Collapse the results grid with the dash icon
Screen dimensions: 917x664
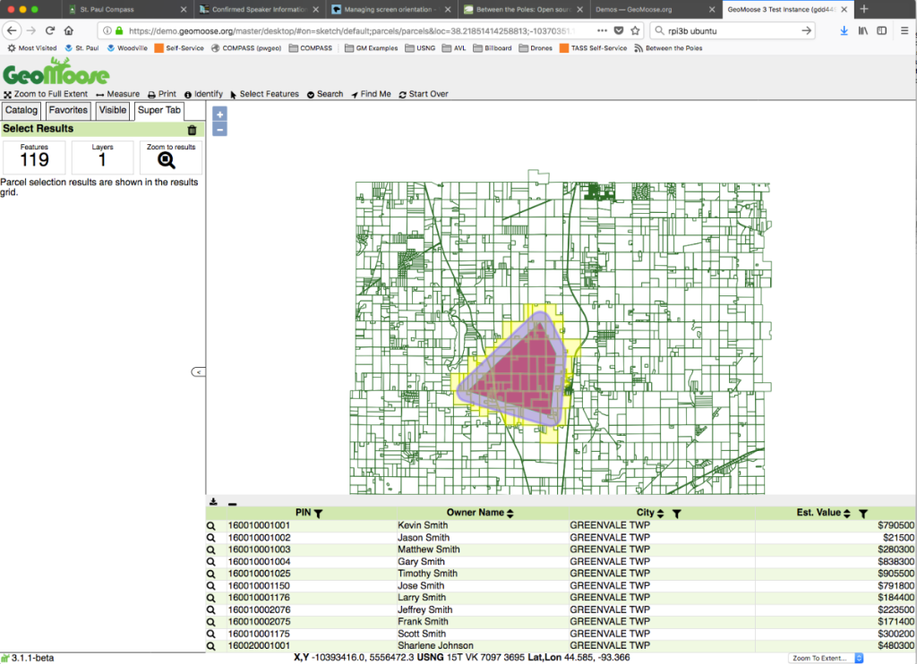pos(233,503)
